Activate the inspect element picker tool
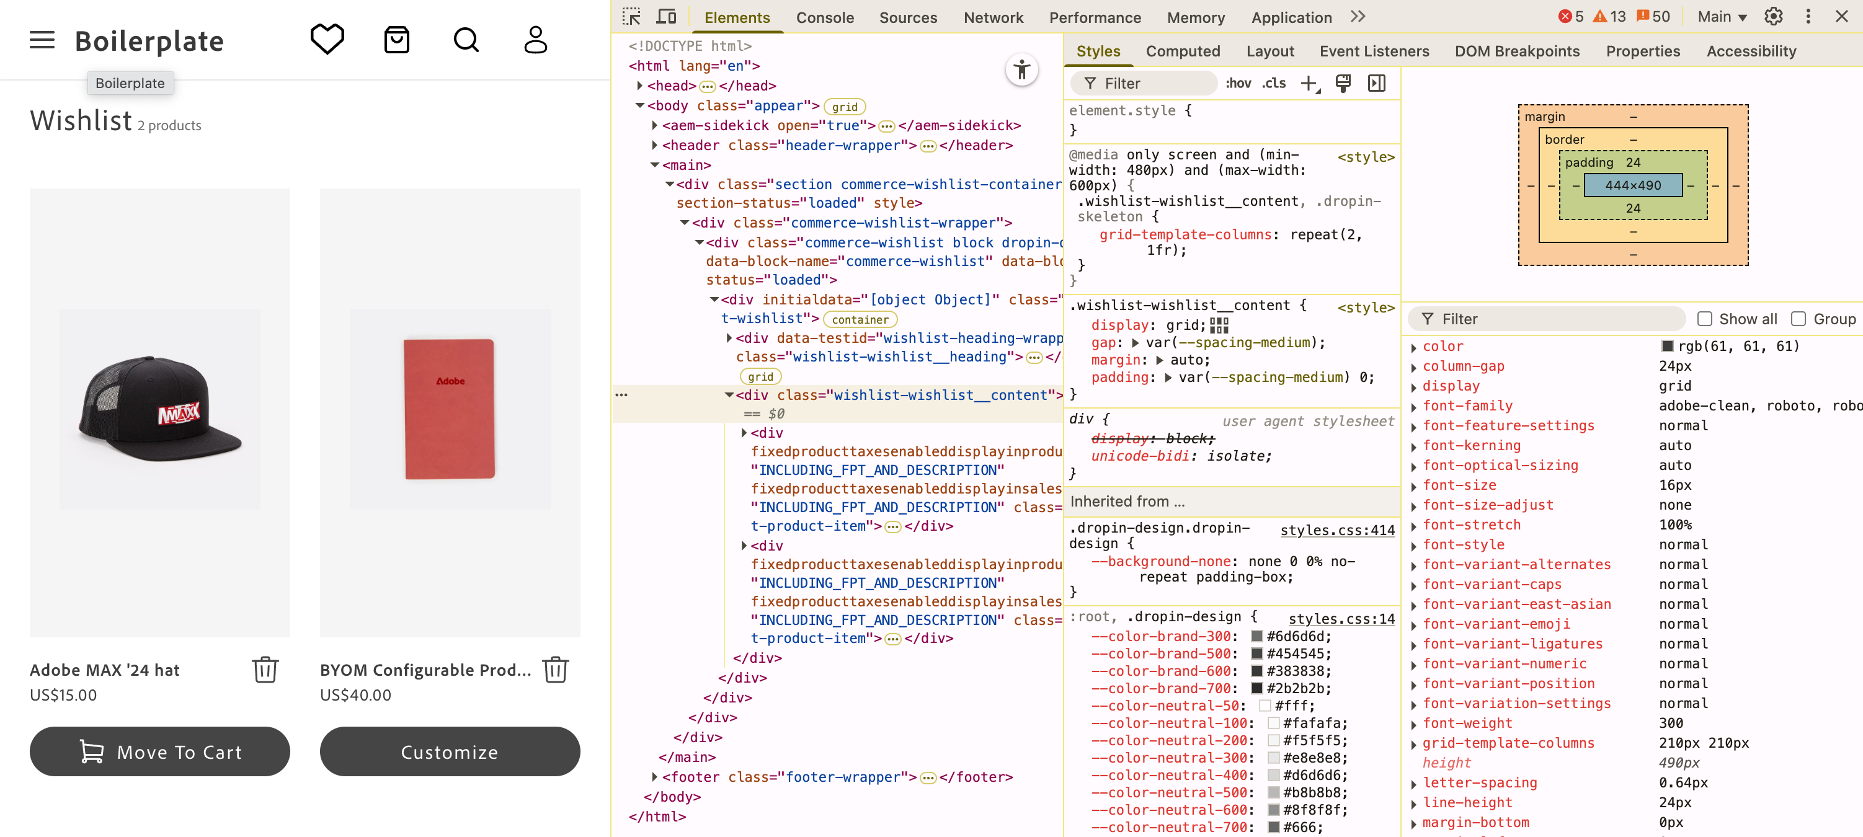This screenshot has width=1863, height=837. click(x=631, y=17)
